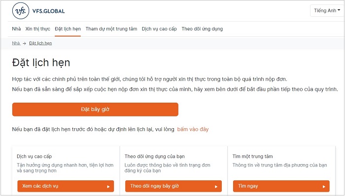Click Nhà breadcrumb link
The image size is (345, 196).
click(x=16, y=43)
